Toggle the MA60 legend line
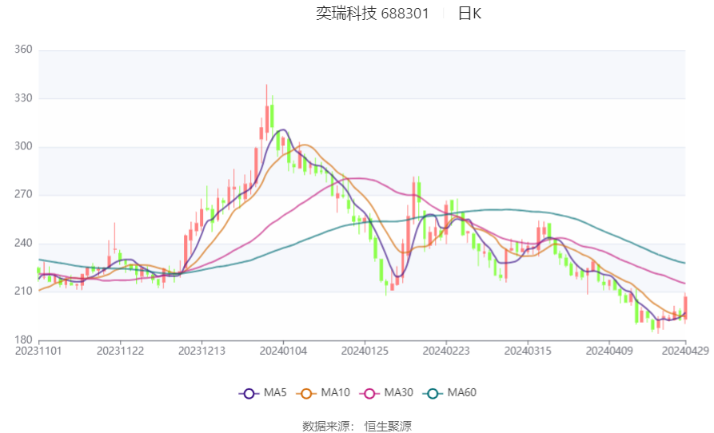 click(449, 393)
